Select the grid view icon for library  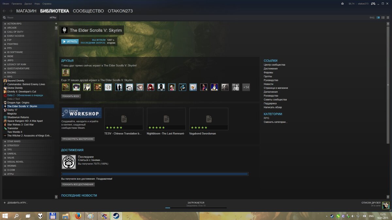tap(388, 17)
